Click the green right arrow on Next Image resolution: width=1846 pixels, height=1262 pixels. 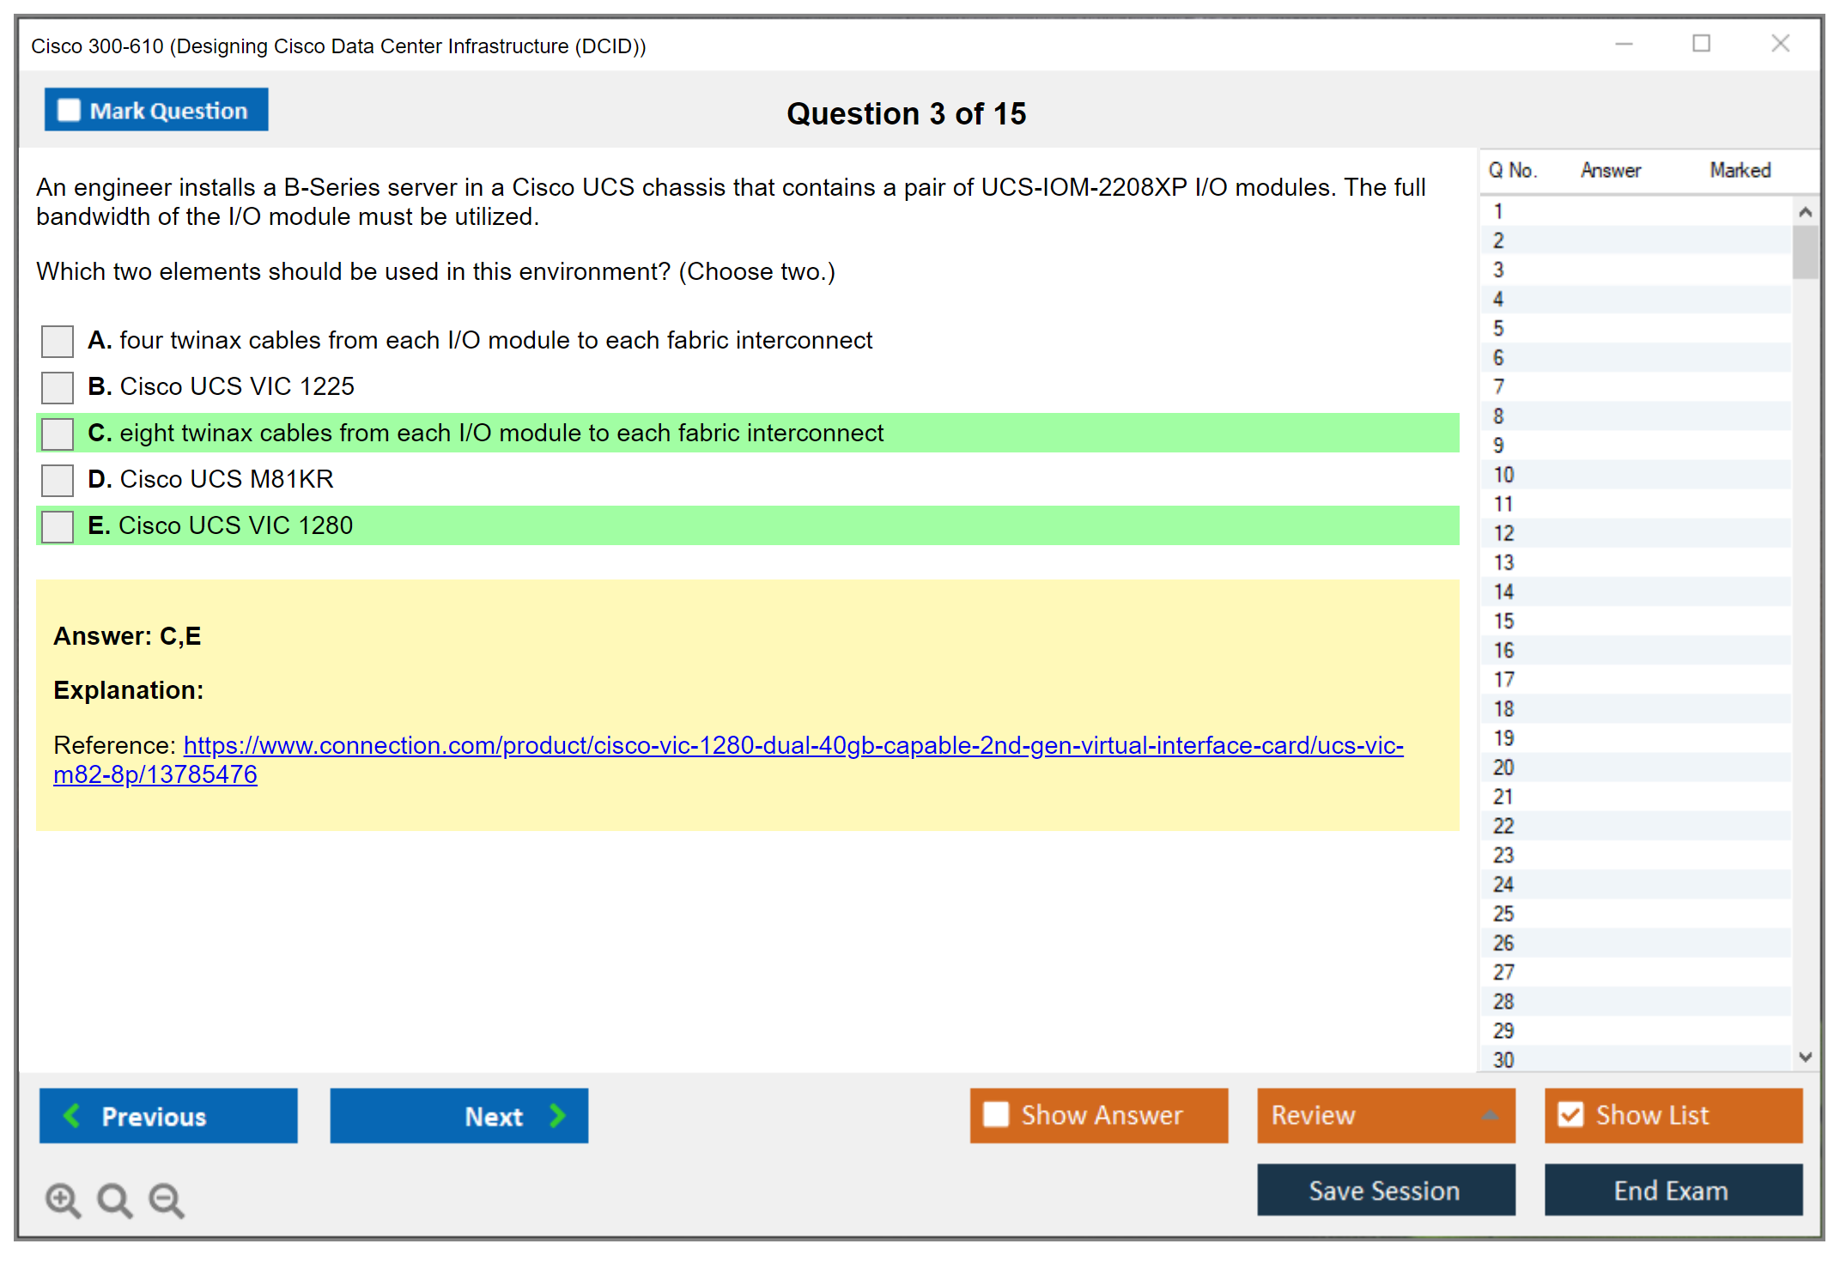point(557,1115)
